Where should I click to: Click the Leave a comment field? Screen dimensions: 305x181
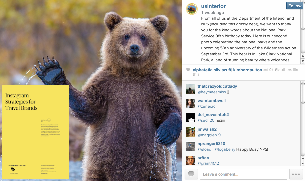244,174
